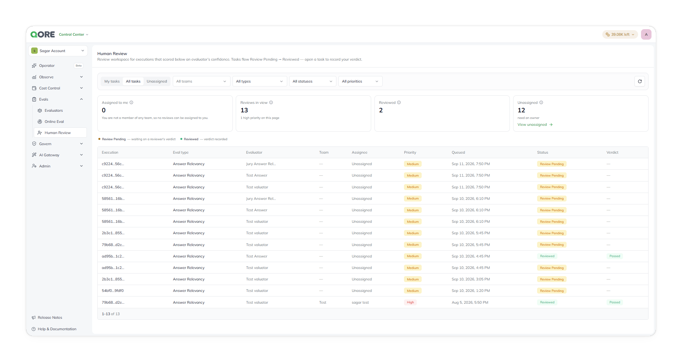Click the refresh icon button
The width and height of the screenshot is (682, 362).
coord(640,81)
